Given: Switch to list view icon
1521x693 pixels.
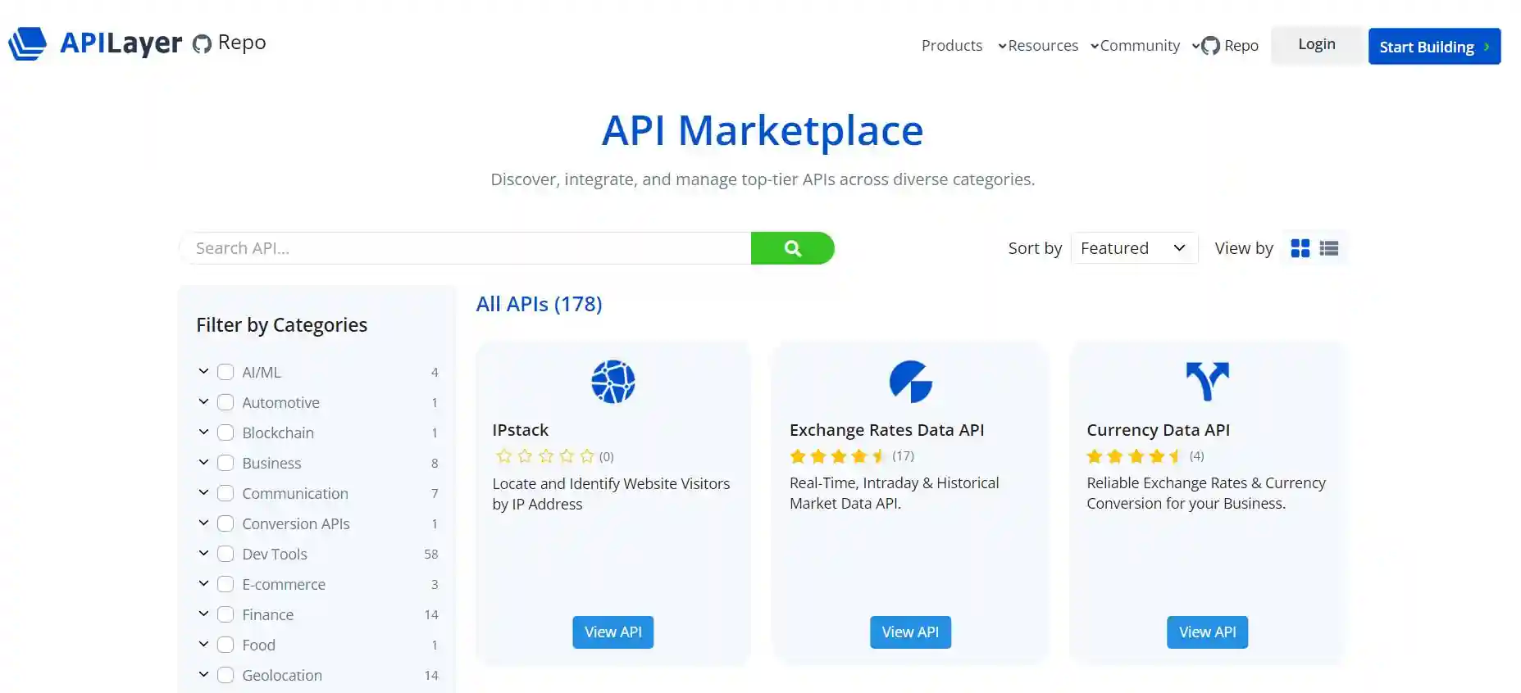Looking at the screenshot, I should click(1328, 248).
